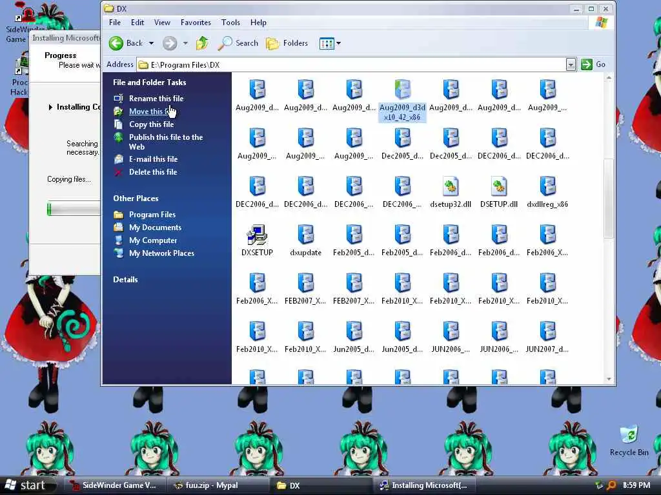661x495 pixels.
Task: Click the vertical scrollbar thumb in DX window
Action: coord(609,199)
